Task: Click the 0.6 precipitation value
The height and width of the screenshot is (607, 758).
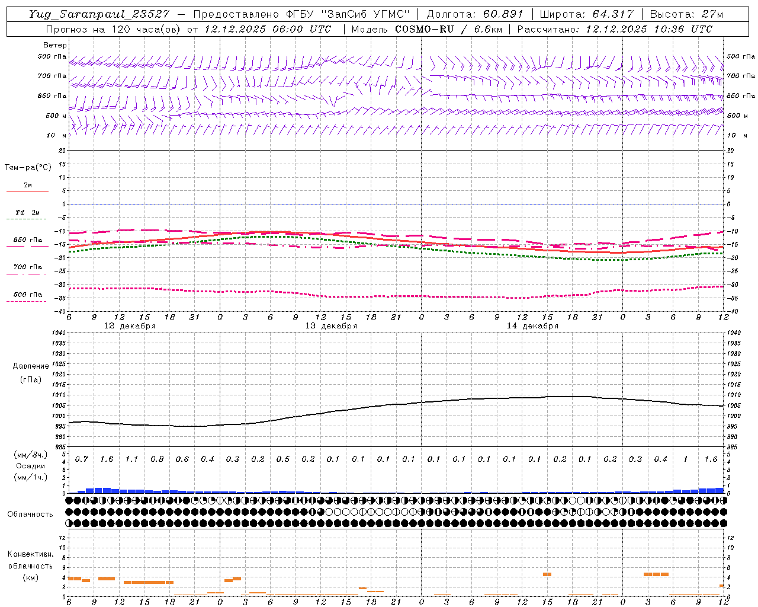Action: 182,459
